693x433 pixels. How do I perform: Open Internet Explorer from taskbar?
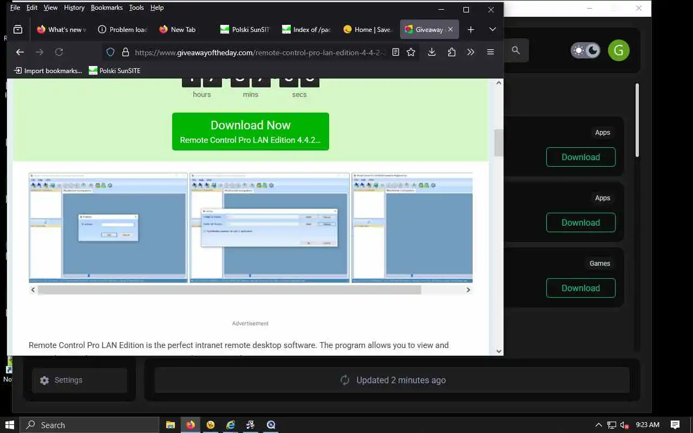point(231,425)
